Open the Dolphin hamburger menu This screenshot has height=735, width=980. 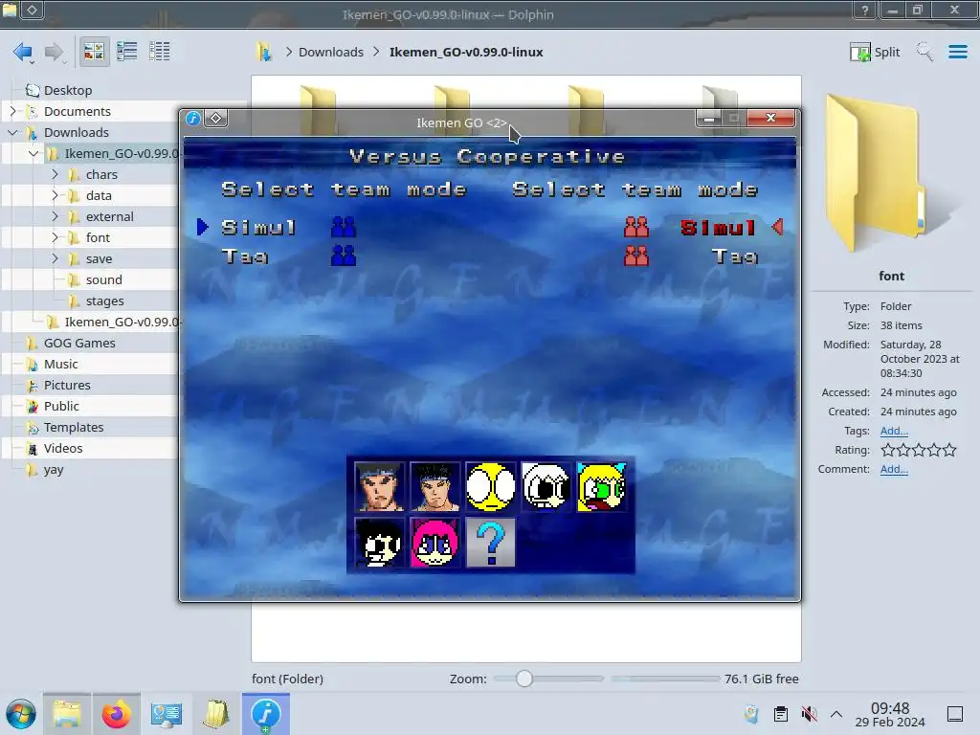957,52
